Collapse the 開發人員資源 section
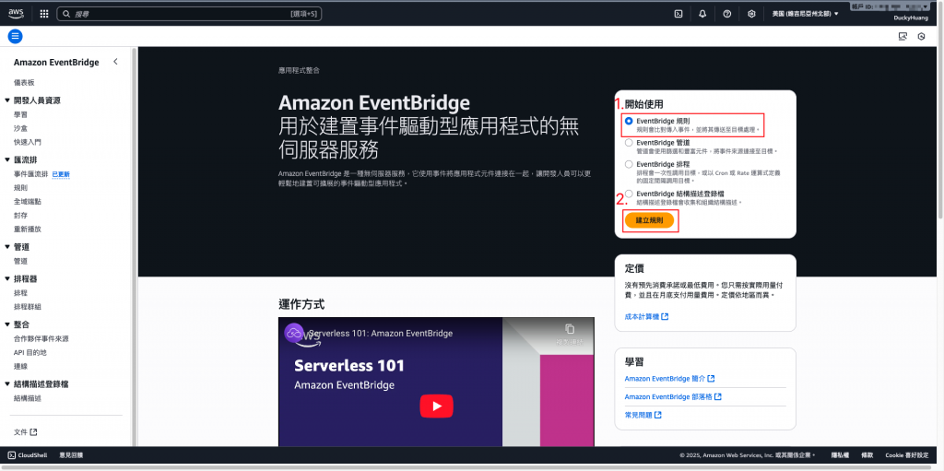The height and width of the screenshot is (471, 944). [x=7, y=100]
